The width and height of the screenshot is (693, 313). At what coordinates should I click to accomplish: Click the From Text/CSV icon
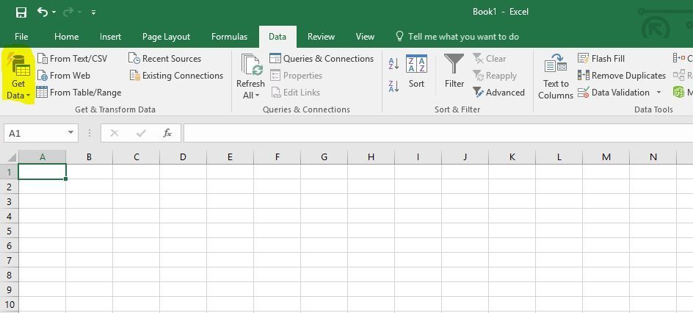tap(43, 58)
